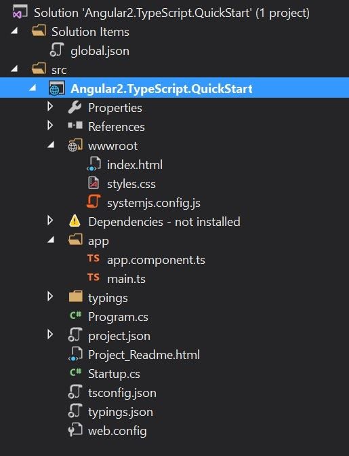Collapse the Solution Items folder
349x456 pixels.
click(x=14, y=31)
